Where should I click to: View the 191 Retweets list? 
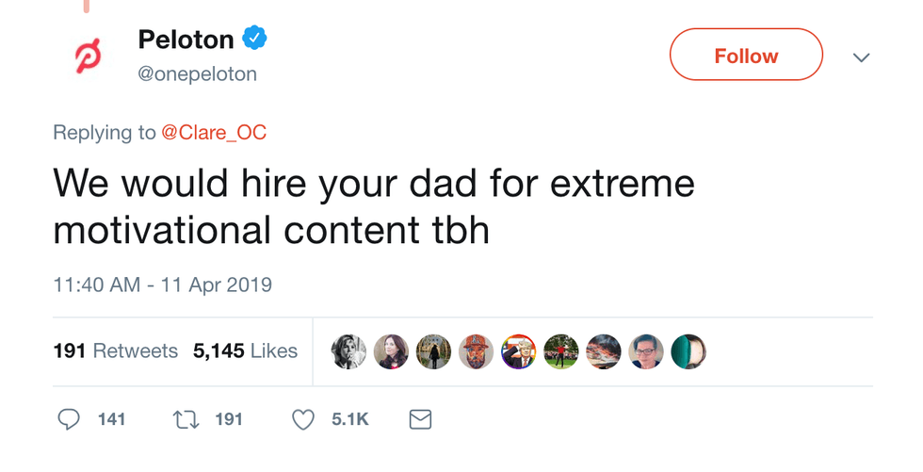[x=115, y=350]
